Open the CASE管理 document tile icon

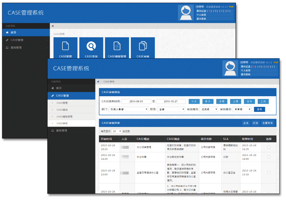pos(65,46)
